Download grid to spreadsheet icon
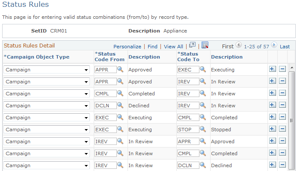300x171 pixels. pyautogui.click(x=205, y=45)
